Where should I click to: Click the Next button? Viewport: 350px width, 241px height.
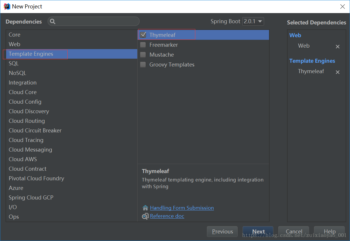pyautogui.click(x=258, y=231)
